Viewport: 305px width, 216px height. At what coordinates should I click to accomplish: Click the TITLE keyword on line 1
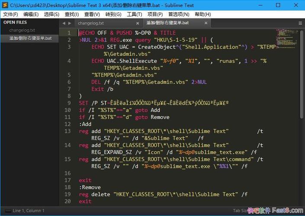tap(168, 33)
